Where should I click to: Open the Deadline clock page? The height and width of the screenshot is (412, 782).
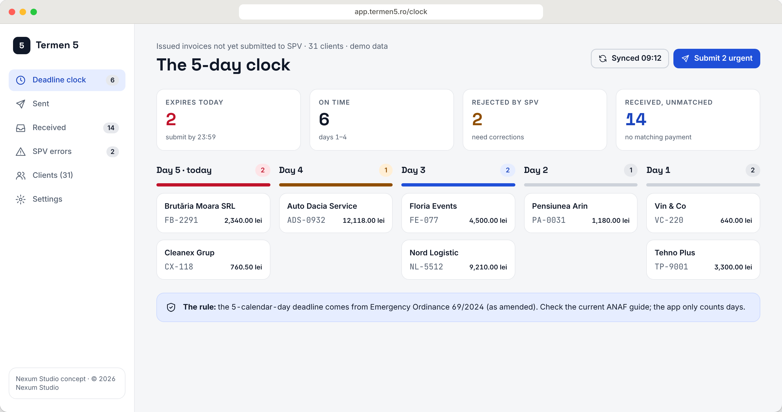[x=67, y=80]
